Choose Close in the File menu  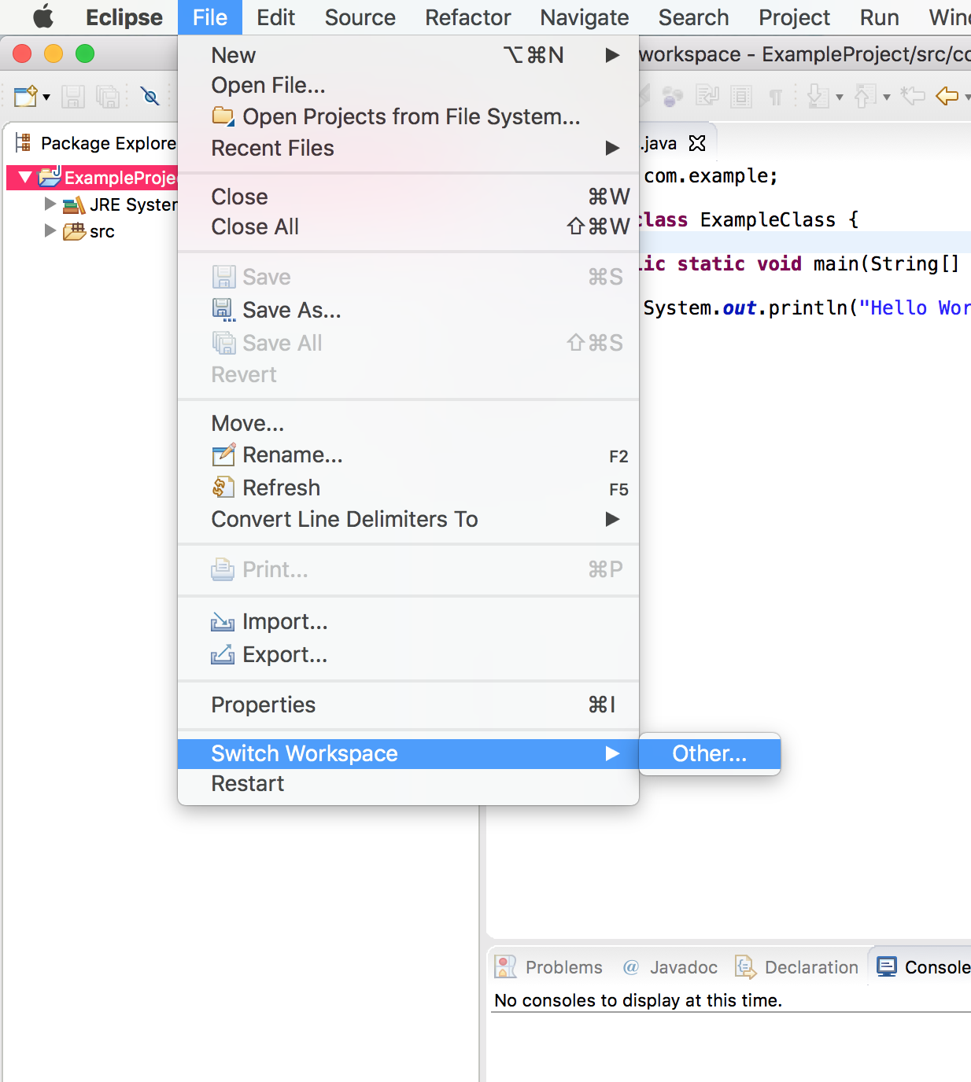pos(408,197)
